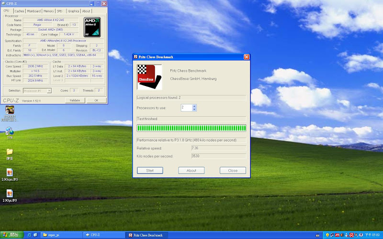Decrease processors to use with the down arrow
The width and height of the screenshot is (383, 239).
click(194, 109)
